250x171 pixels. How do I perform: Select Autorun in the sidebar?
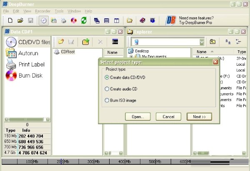tap(22, 53)
